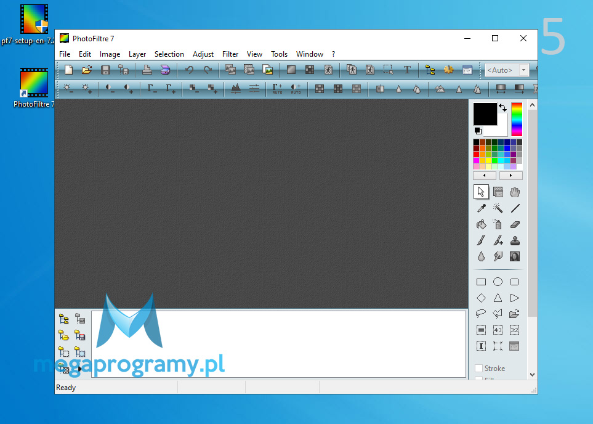
Task: Click the explorer open-folder icon
Action: click(x=64, y=335)
